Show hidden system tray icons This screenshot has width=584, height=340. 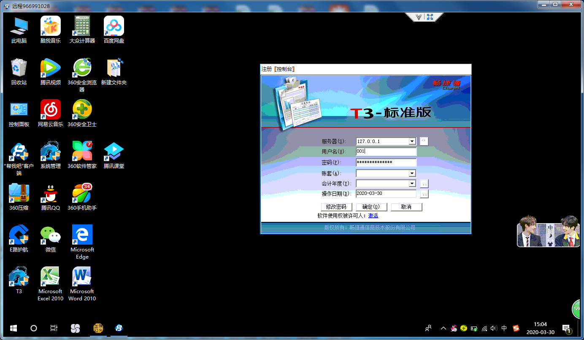point(443,328)
